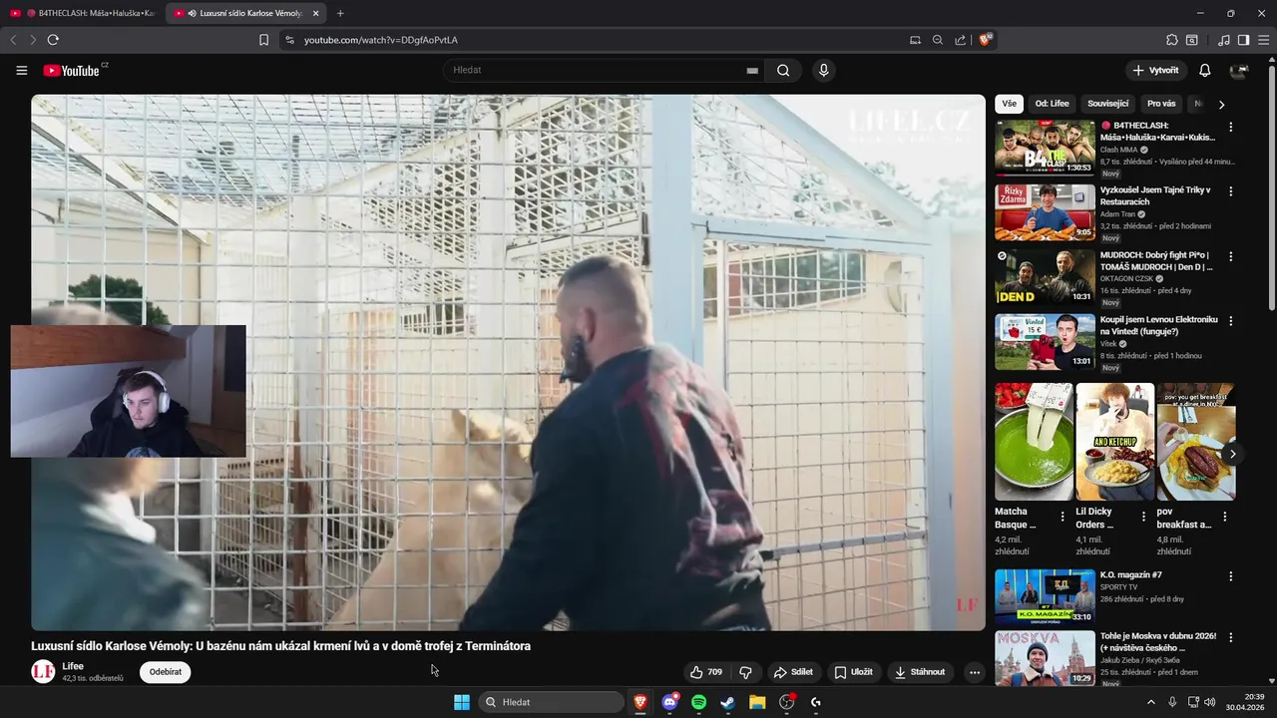The image size is (1277, 718).
Task: Open Discord from the taskbar
Action: 670,702
